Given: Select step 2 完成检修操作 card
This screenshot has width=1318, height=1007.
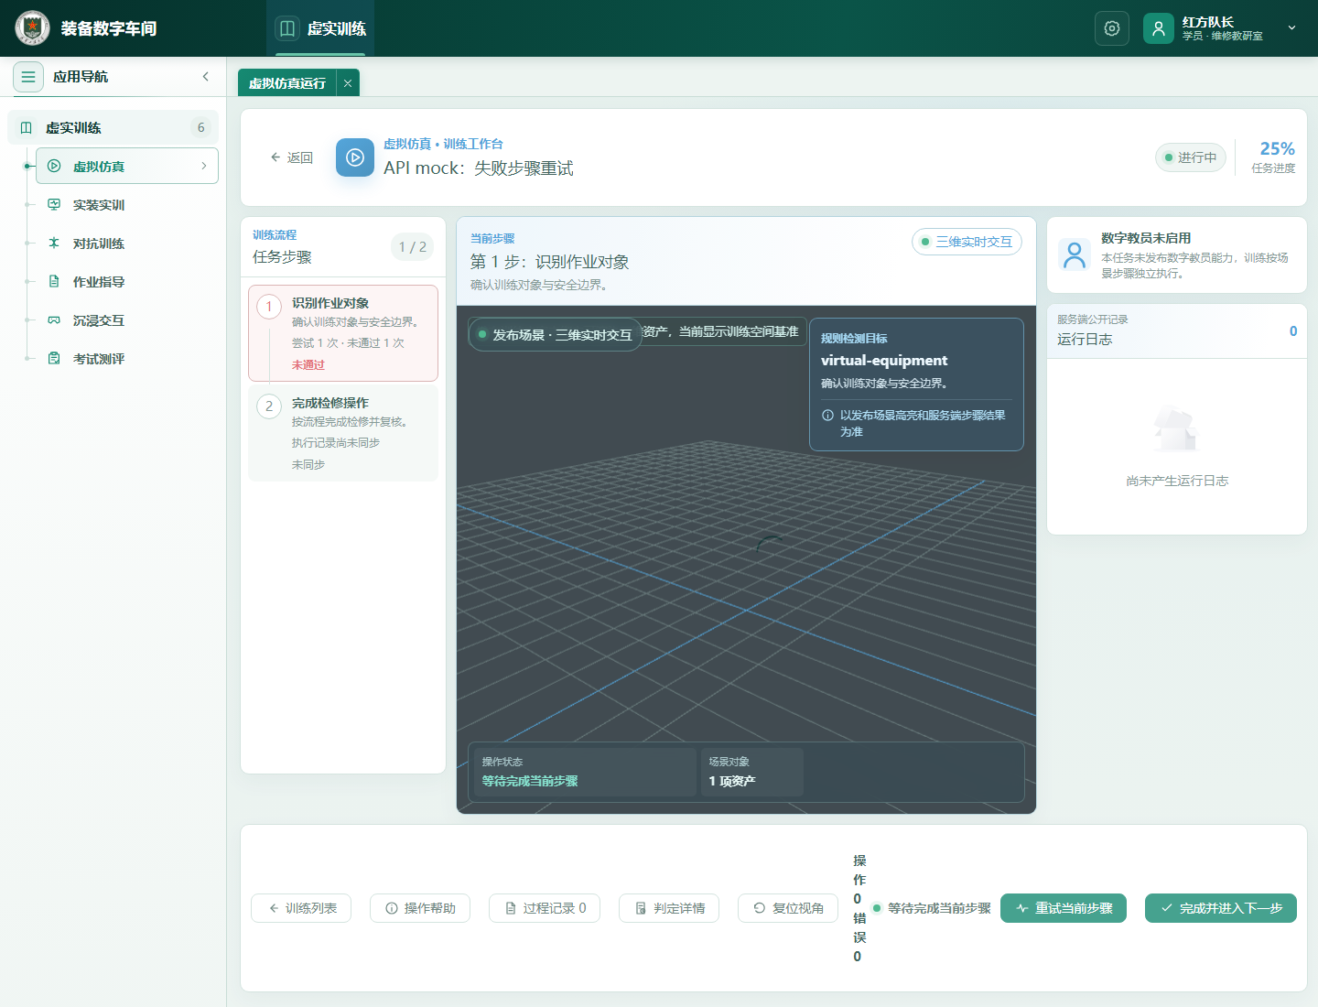Looking at the screenshot, I should coord(343,433).
